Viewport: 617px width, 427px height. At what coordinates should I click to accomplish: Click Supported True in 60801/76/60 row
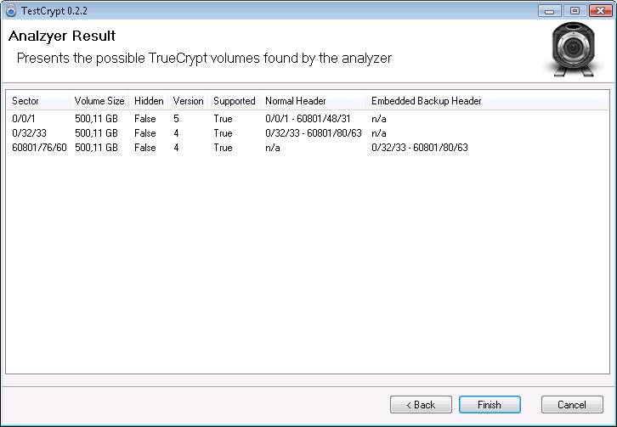click(224, 148)
